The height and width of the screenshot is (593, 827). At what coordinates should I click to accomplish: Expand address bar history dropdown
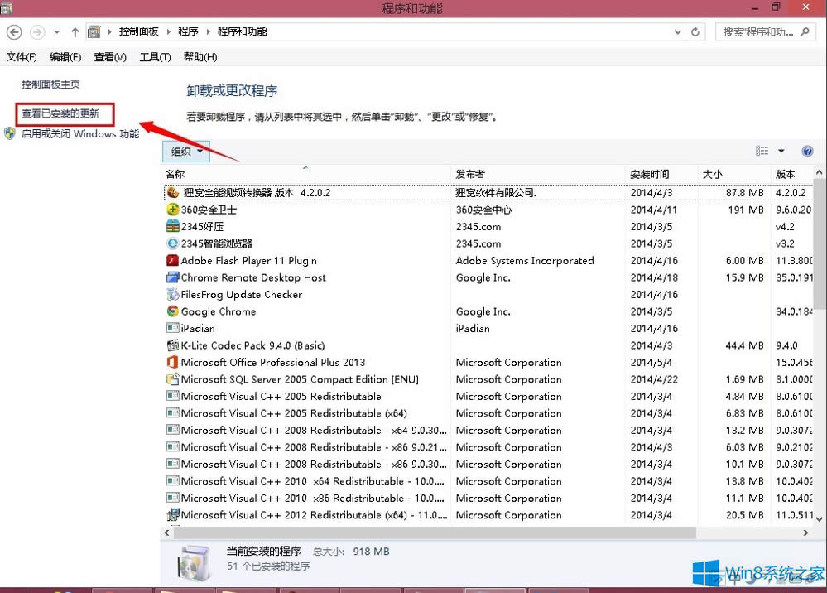click(x=678, y=32)
